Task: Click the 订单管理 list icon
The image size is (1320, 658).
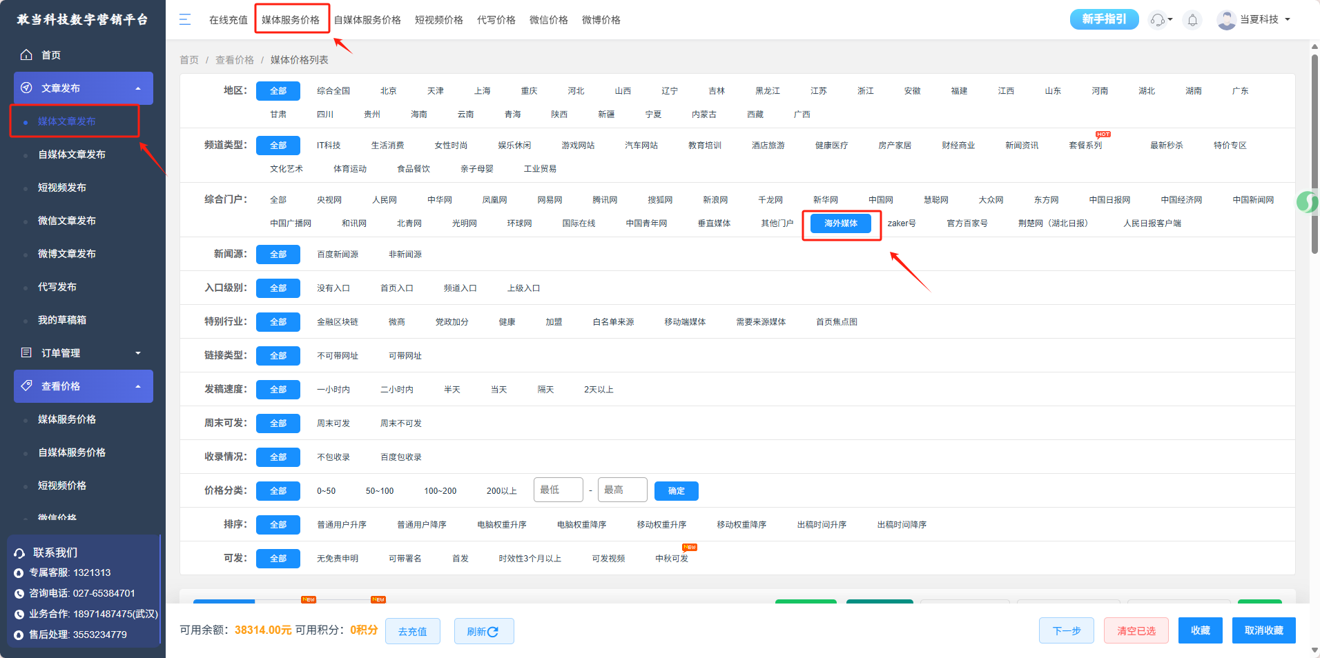Action: pos(26,352)
